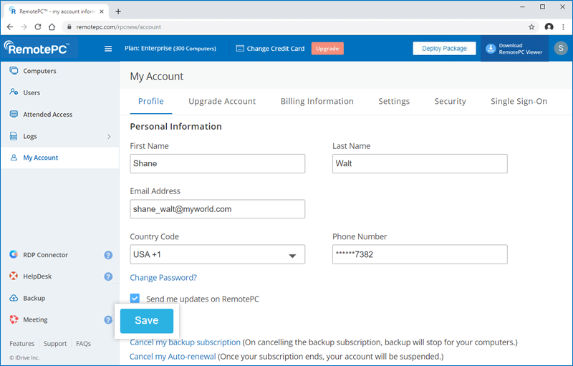Click the Last Name input field
Viewport: 573px width, 366px height.
tap(420, 163)
